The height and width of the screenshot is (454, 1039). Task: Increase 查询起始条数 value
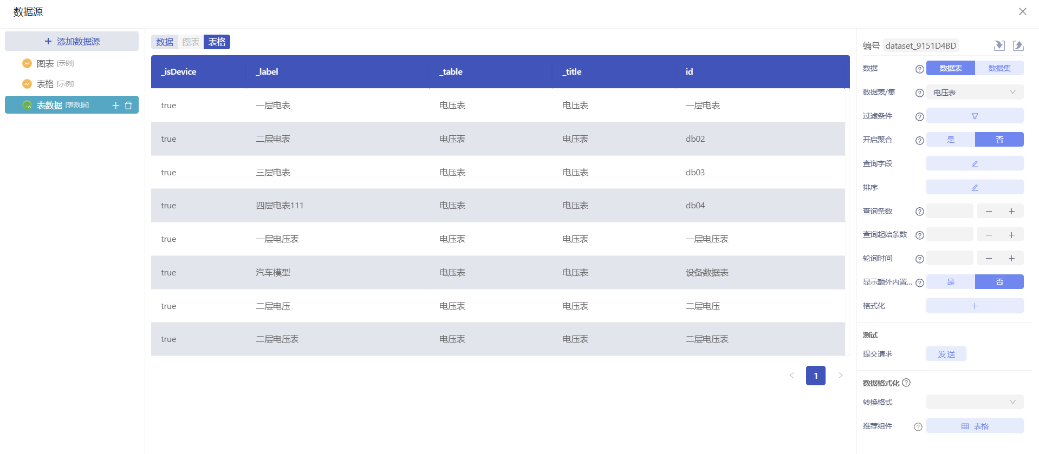click(x=1011, y=235)
